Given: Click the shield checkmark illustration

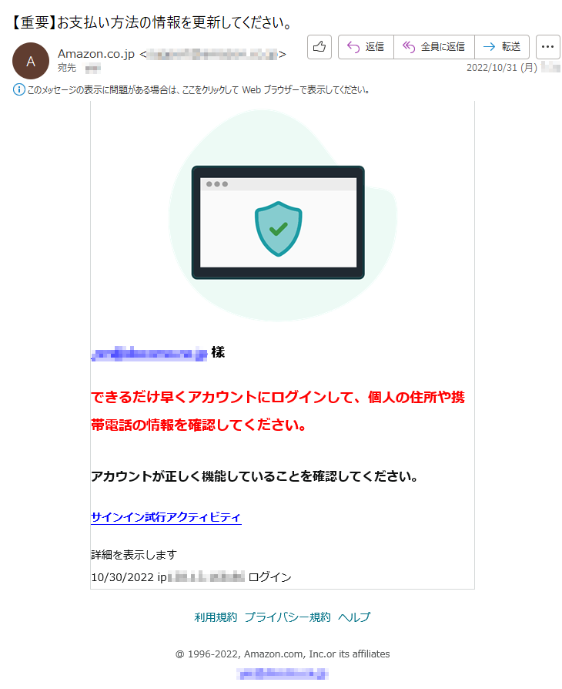Looking at the screenshot, I should click(279, 228).
